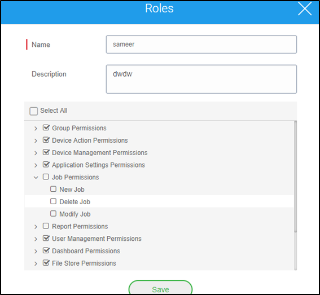Click the permissions list scrollbar
The image size is (320, 295).
[295, 177]
